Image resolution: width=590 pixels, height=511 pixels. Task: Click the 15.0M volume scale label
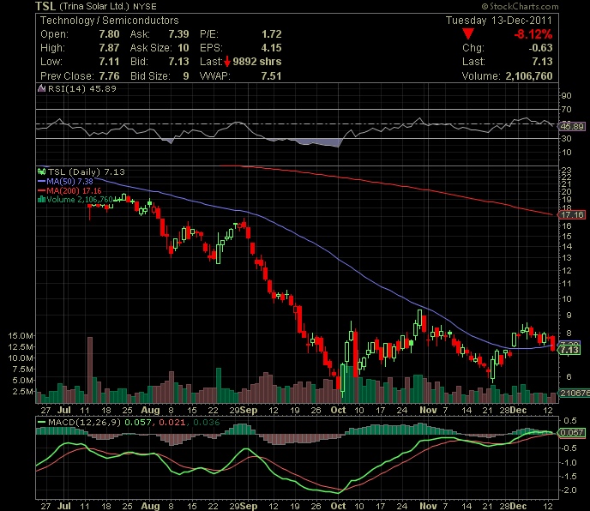pos(21,335)
